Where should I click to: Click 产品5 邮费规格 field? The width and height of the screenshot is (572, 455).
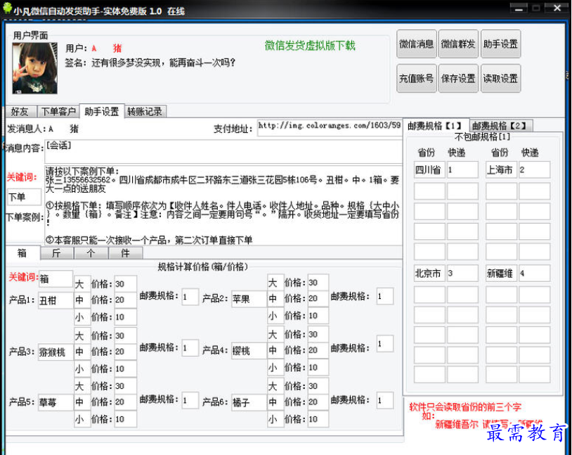coord(190,401)
